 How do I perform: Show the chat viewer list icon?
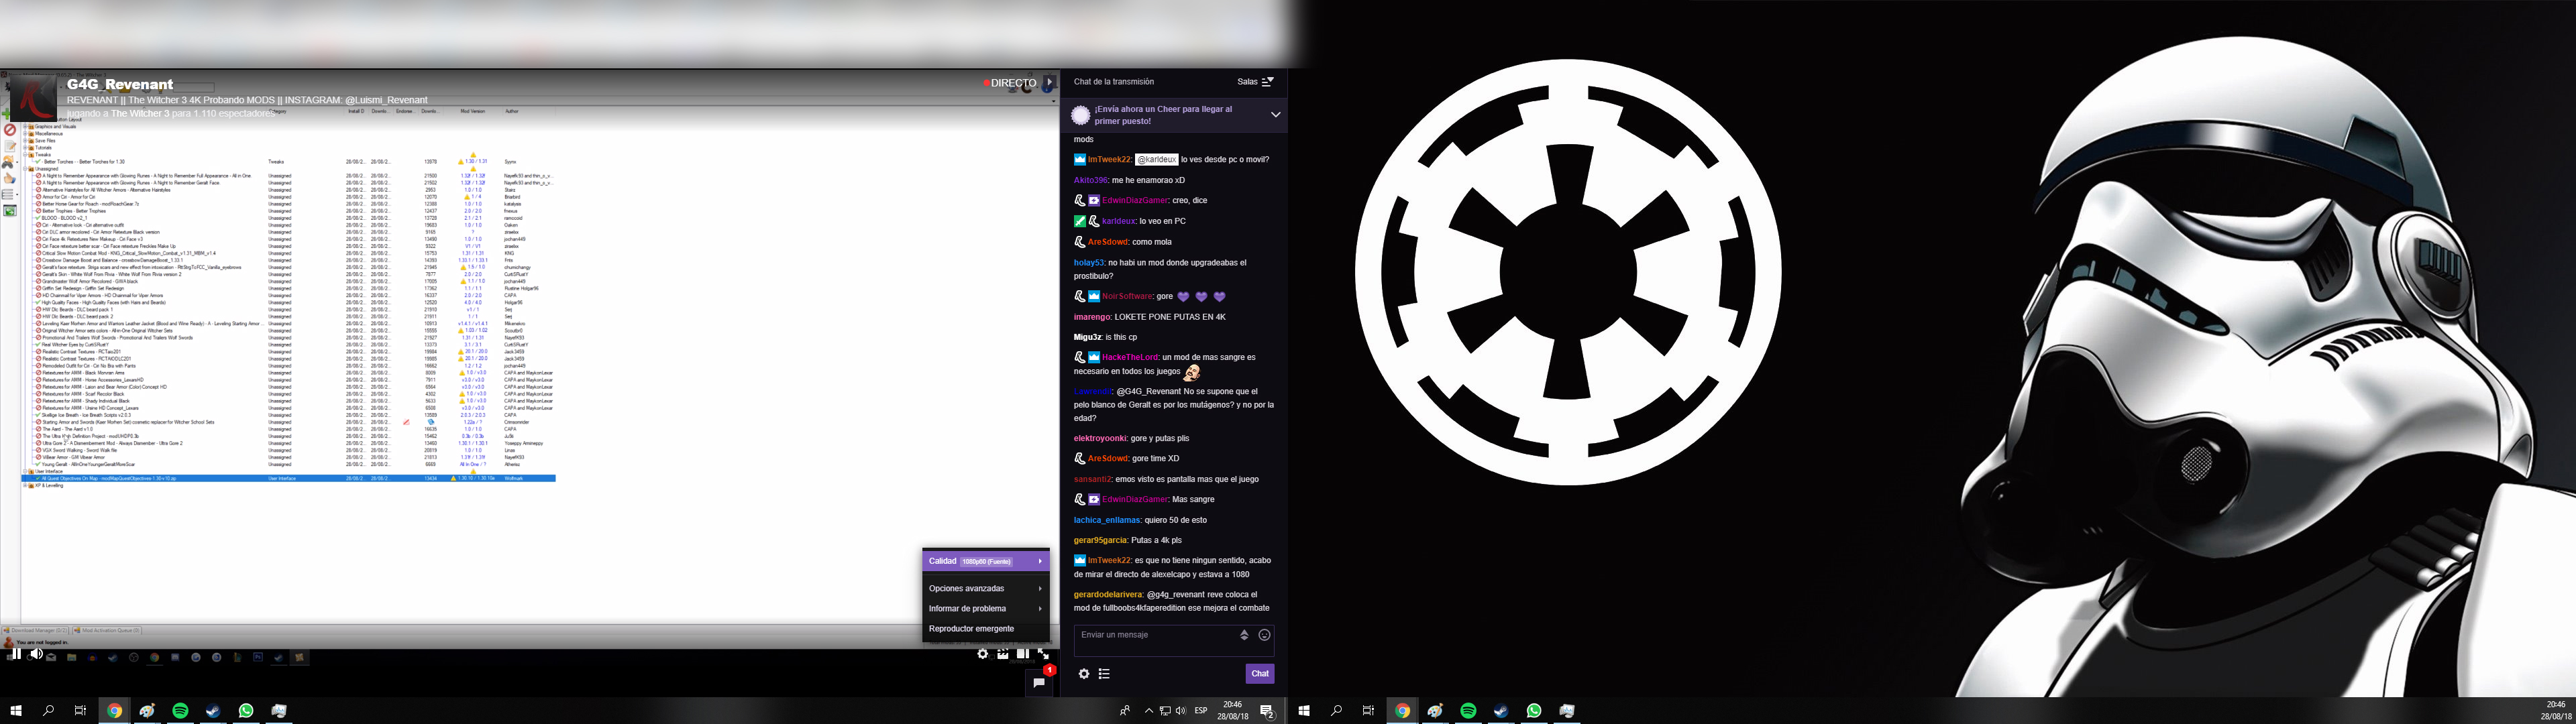click(x=1104, y=674)
